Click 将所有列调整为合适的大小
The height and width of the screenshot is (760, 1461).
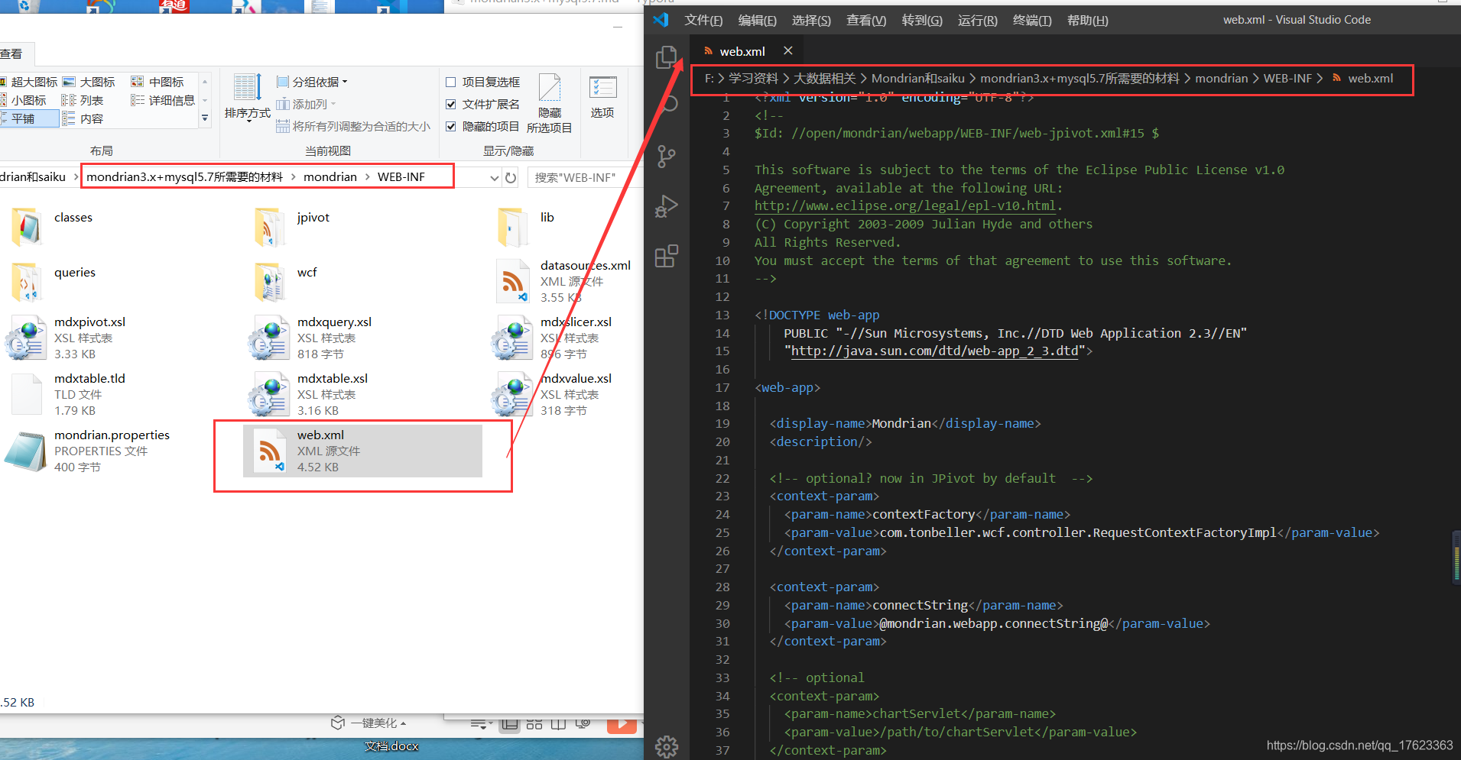353,126
